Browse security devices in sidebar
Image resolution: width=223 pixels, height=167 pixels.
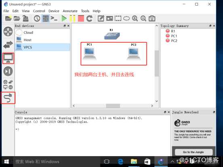pos(8,71)
